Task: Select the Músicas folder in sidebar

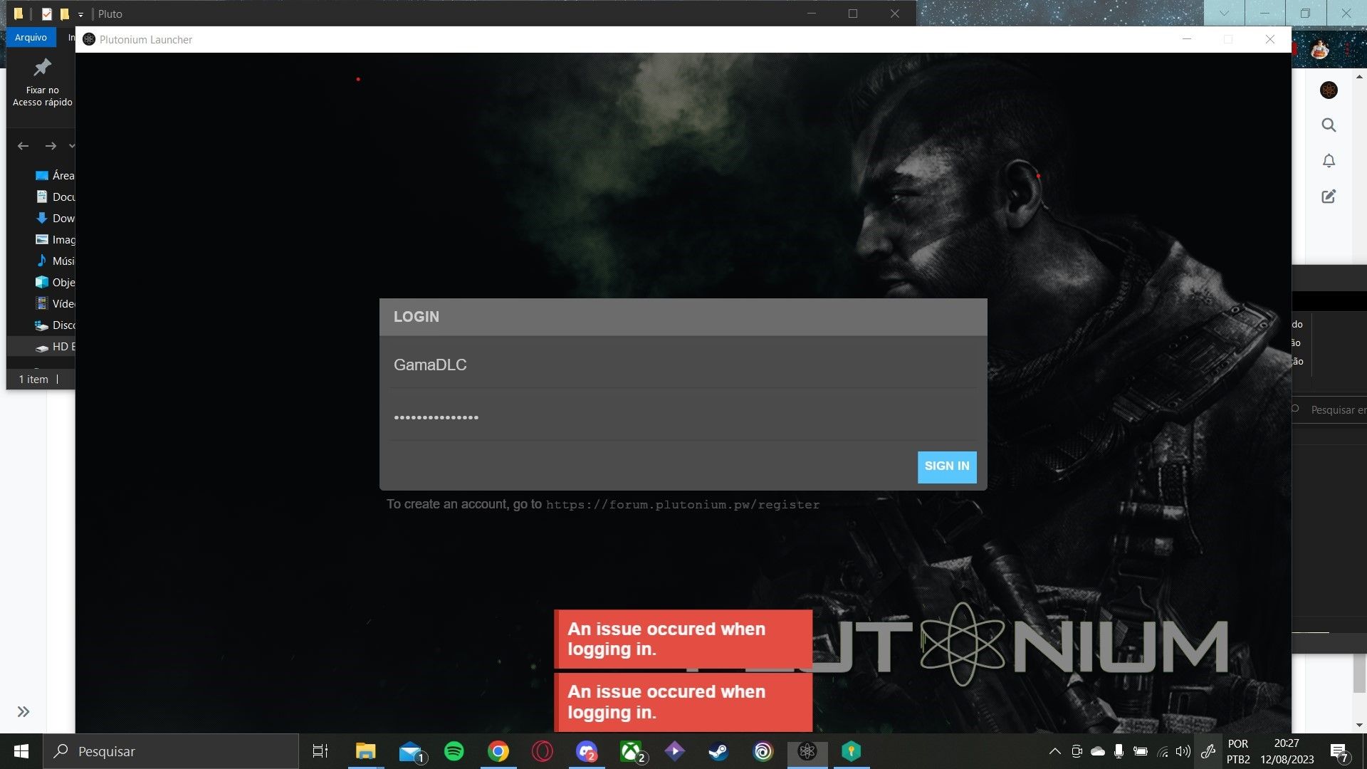Action: (54, 261)
